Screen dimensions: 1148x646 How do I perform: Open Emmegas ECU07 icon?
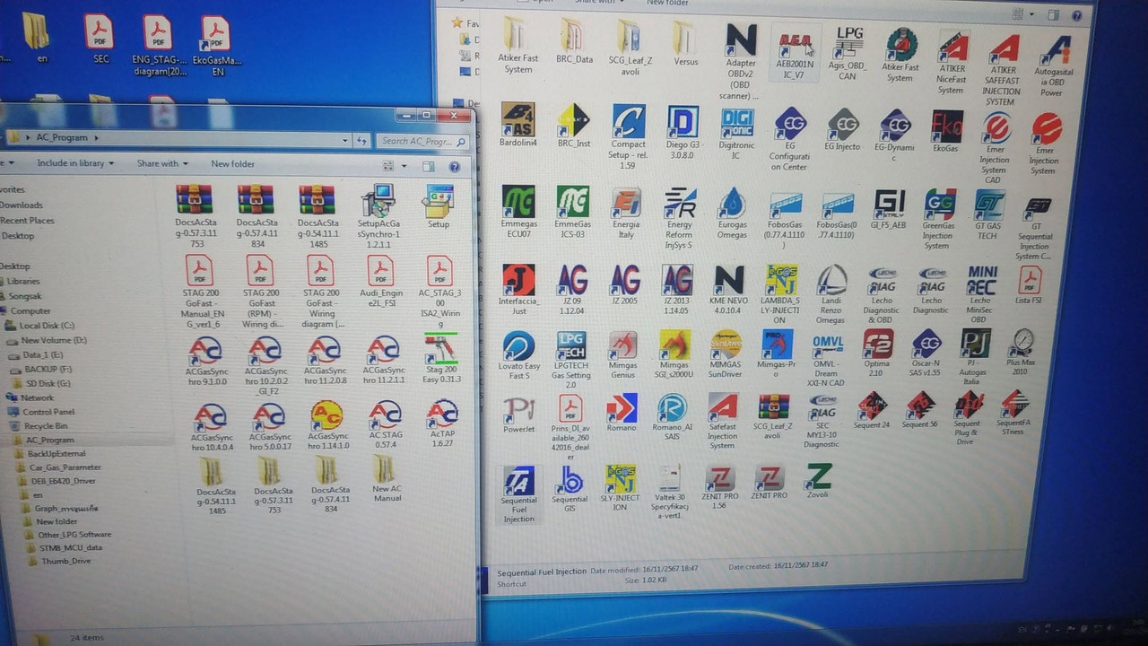tap(517, 201)
